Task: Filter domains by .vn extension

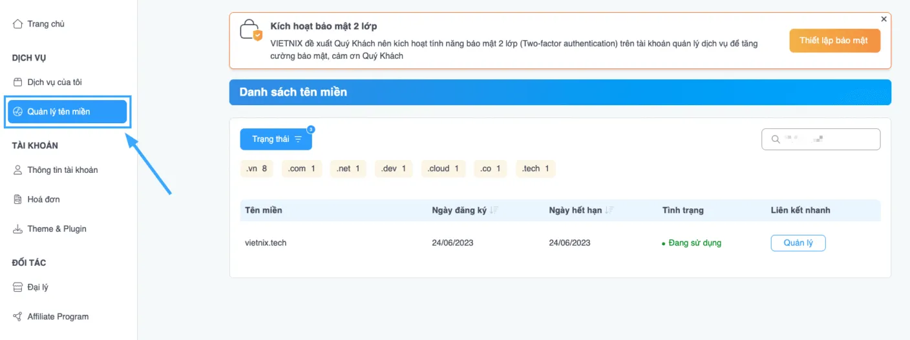Action: 257,168
